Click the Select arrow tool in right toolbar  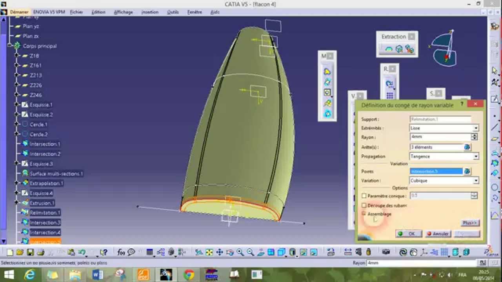tap(495, 70)
